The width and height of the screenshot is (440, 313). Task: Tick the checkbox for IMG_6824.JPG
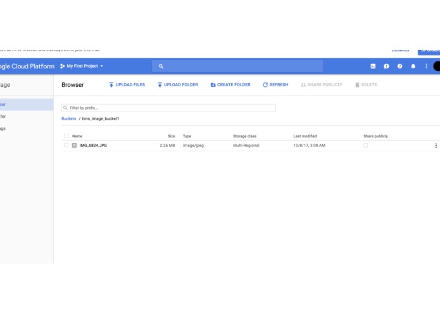66,145
